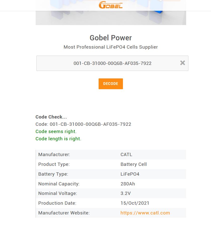The image size is (211, 230).
Task: Click the Manufacturer row label
Action: click(54, 154)
